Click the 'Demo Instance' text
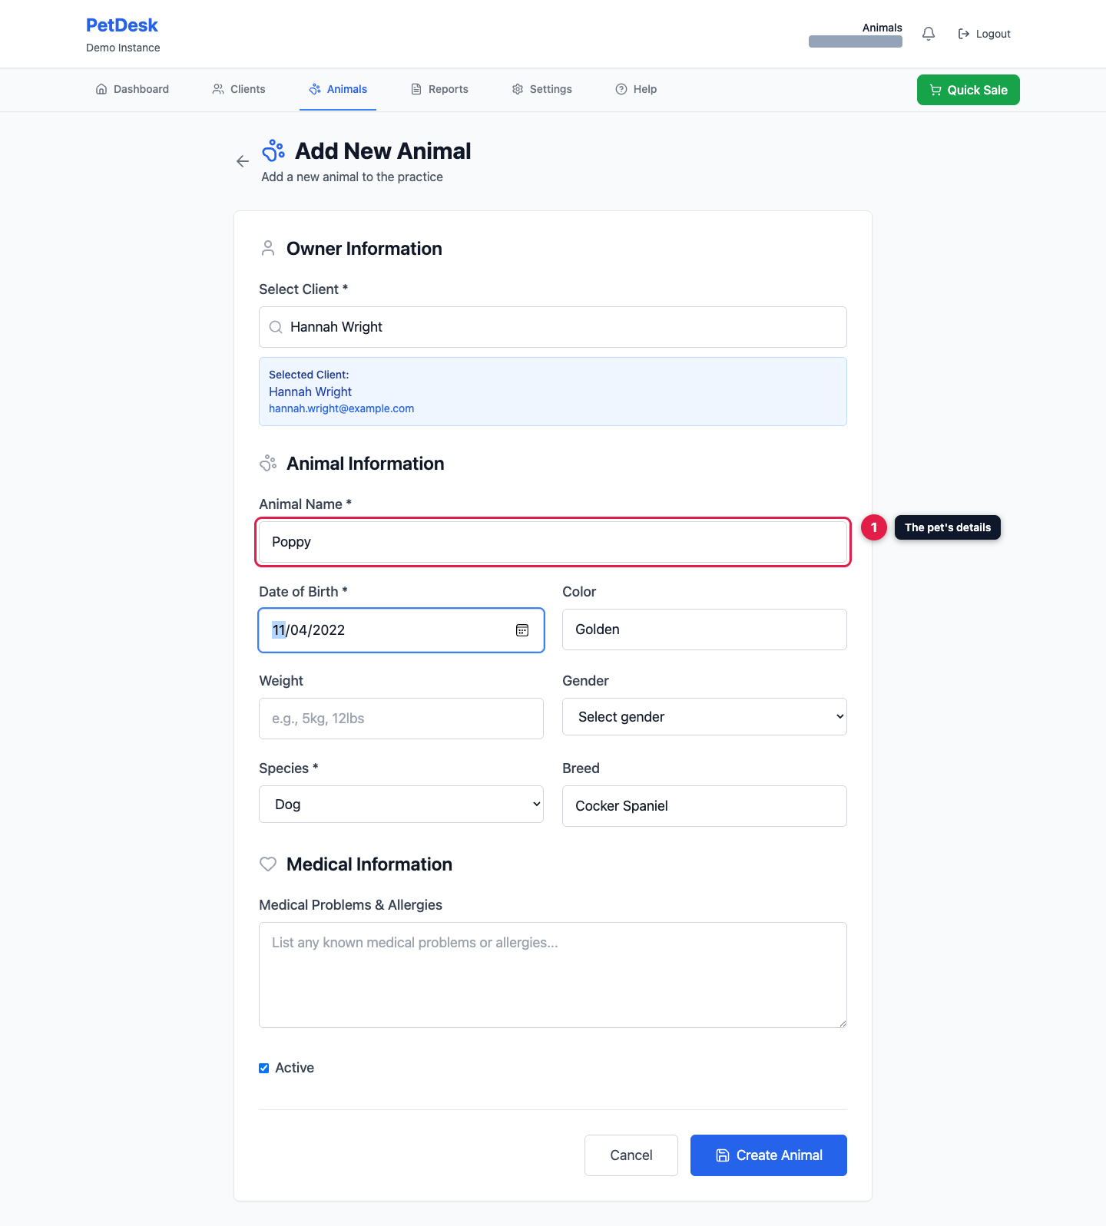 click(x=123, y=48)
